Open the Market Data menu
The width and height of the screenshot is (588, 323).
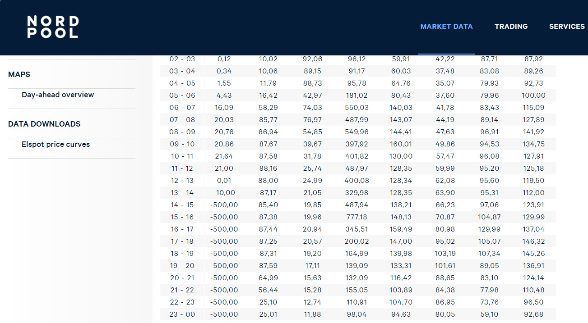[x=446, y=27]
